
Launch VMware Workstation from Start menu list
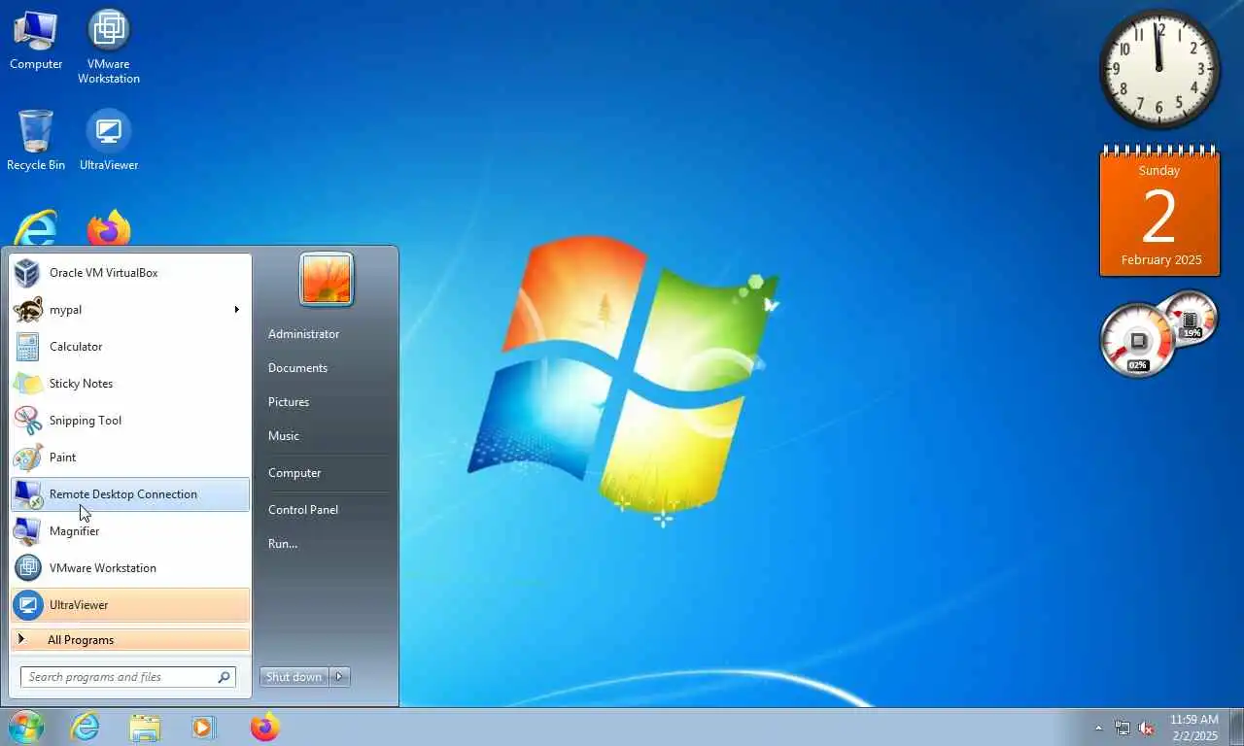click(130, 568)
